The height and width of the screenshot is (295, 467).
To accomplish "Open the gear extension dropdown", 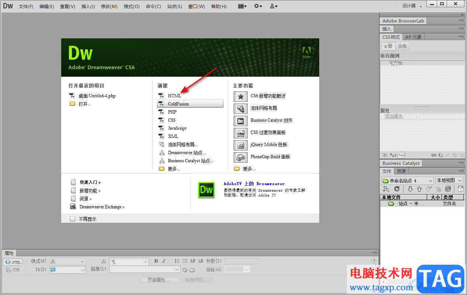I will pos(258,6).
